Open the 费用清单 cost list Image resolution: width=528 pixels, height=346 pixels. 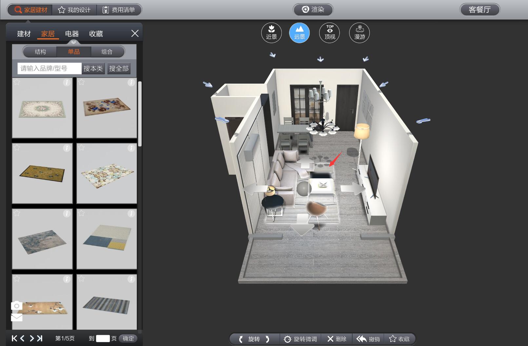[119, 10]
